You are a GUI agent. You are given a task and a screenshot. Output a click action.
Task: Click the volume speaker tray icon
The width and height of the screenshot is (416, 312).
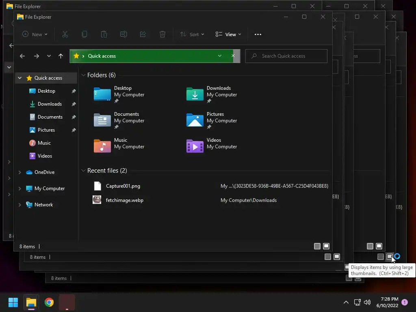coord(367,302)
